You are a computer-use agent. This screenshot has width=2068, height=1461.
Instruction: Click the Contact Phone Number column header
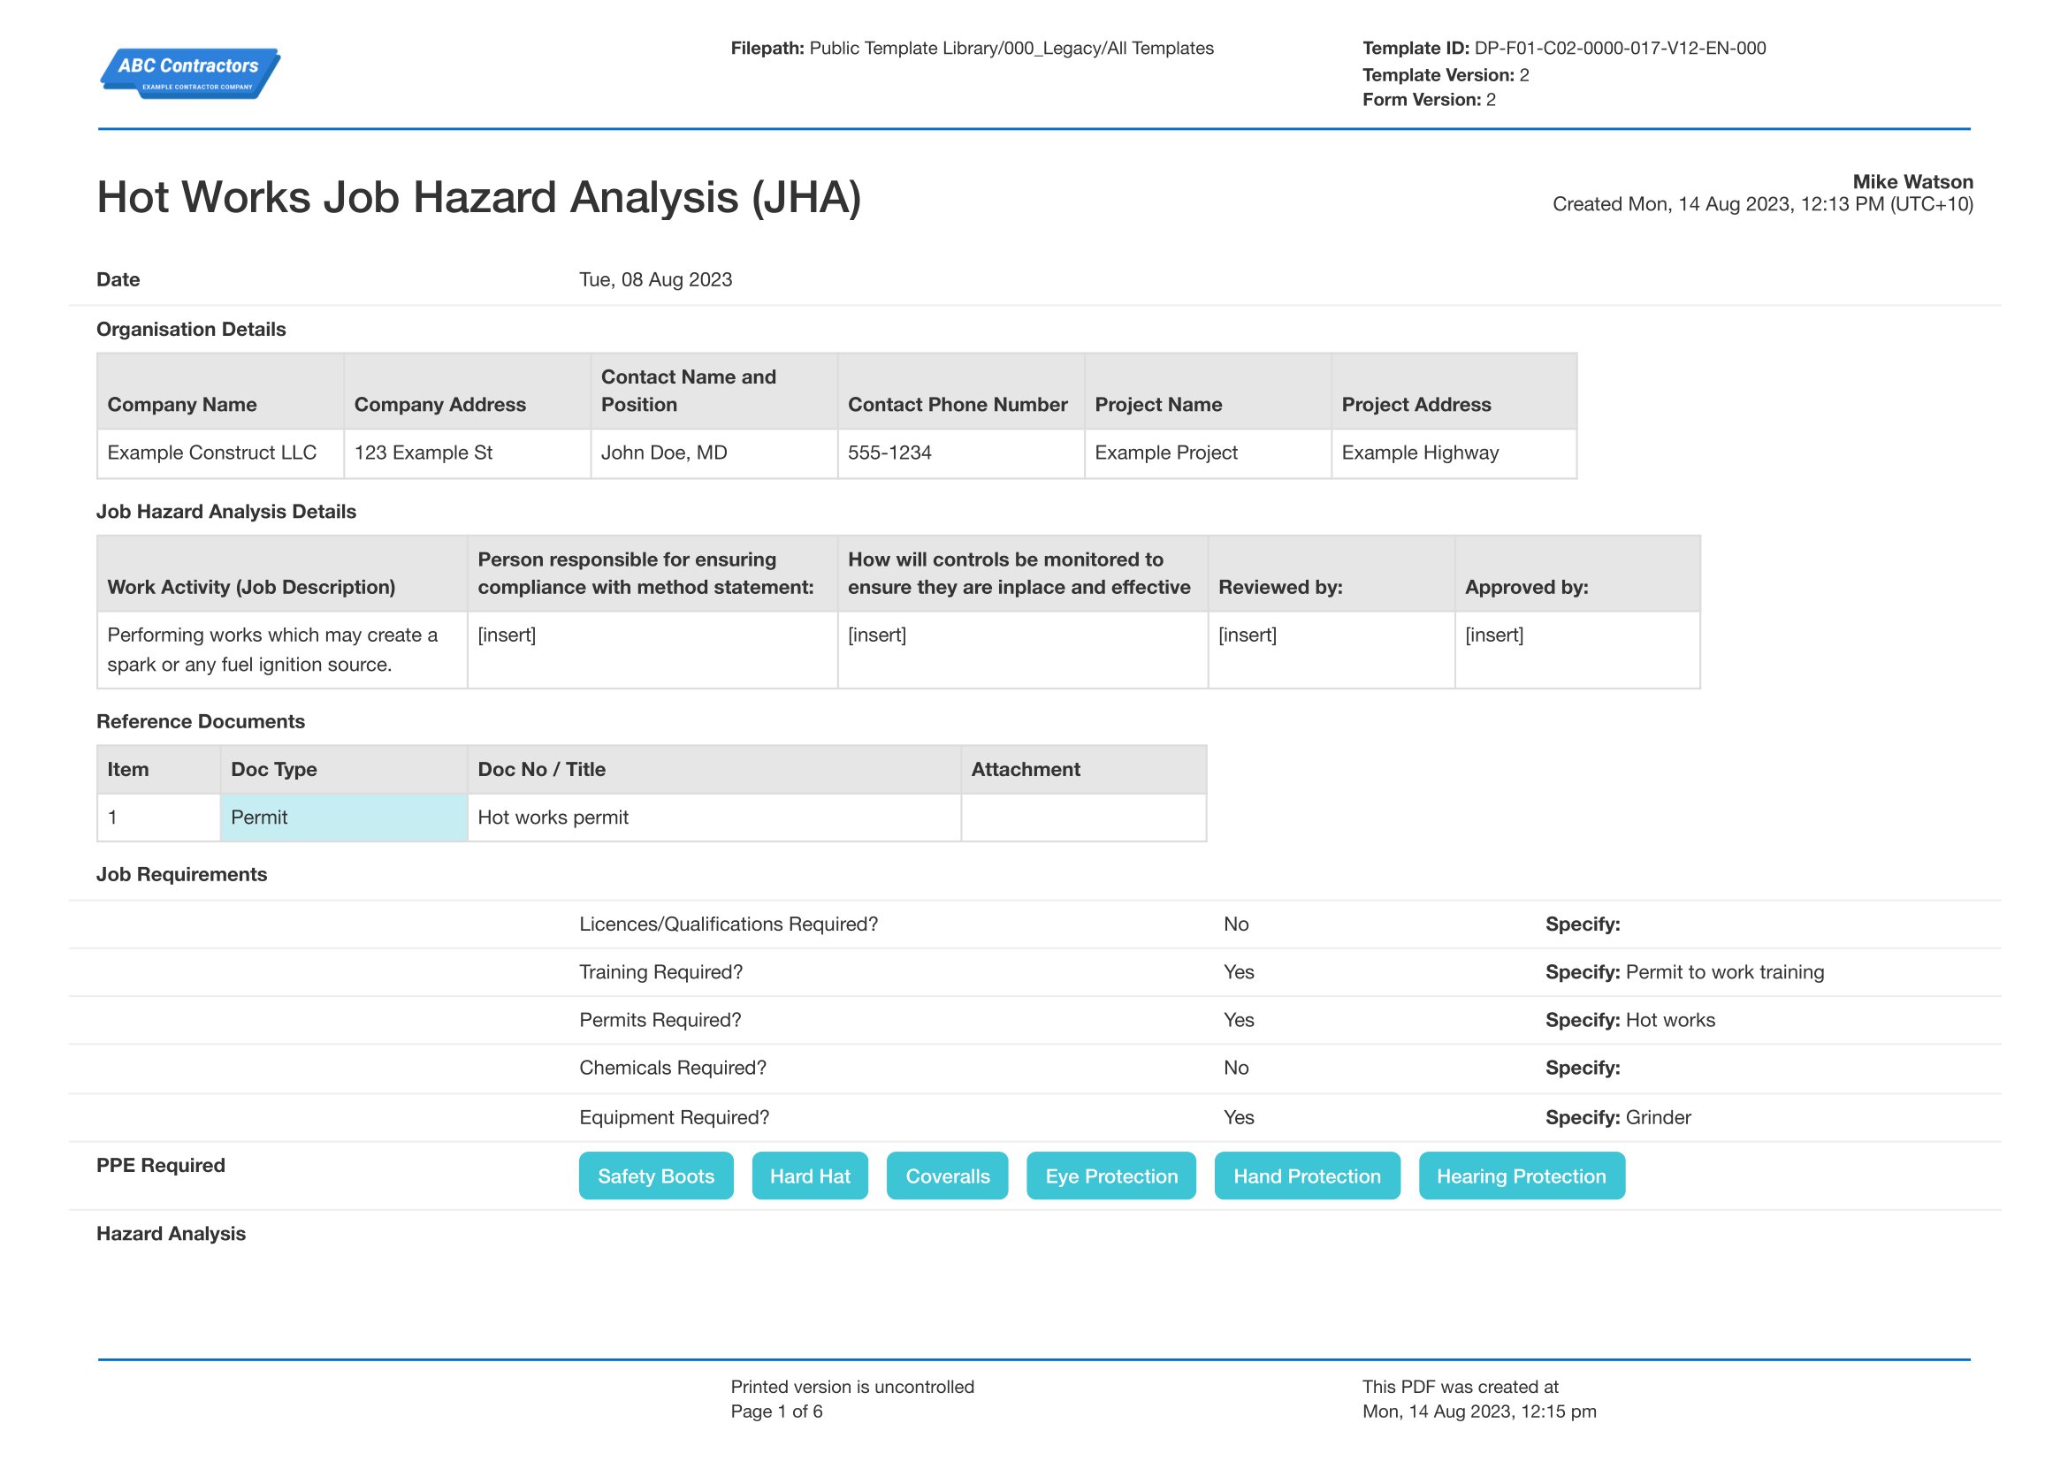(x=961, y=392)
